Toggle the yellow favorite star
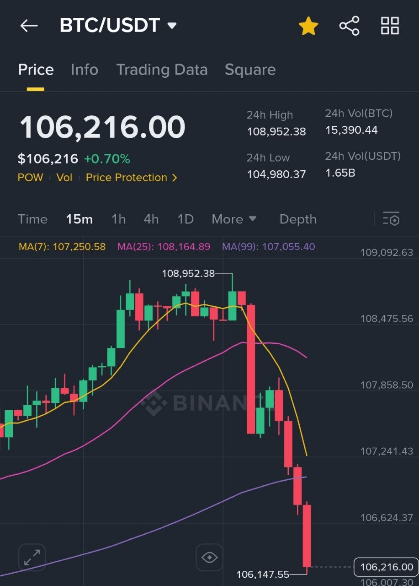The height and width of the screenshot is (586, 419). tap(308, 26)
